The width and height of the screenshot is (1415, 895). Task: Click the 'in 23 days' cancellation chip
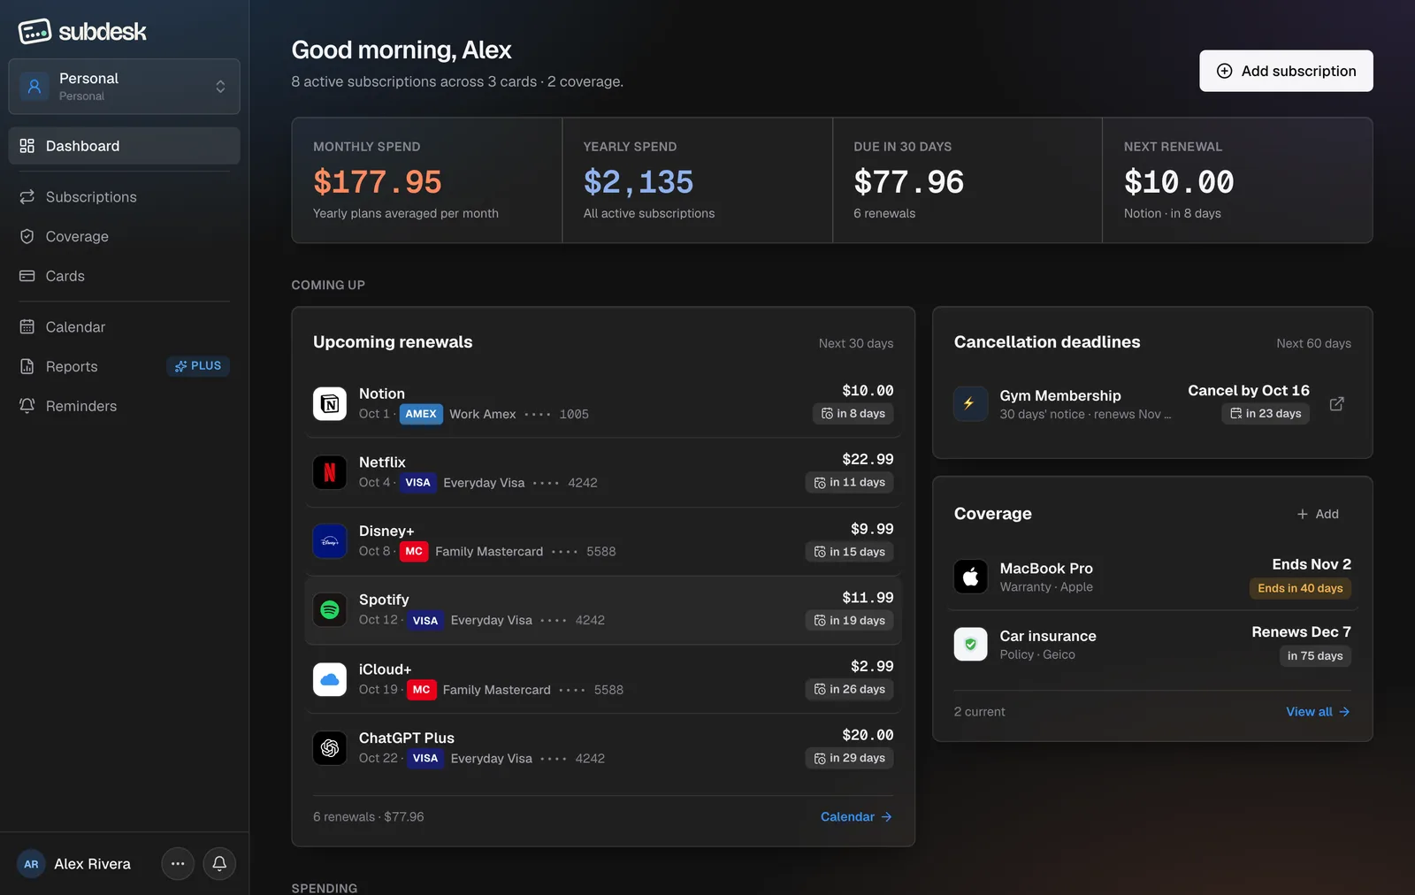point(1266,414)
